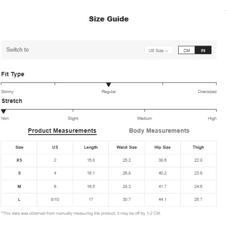Open the US Size dropdown

click(x=159, y=50)
